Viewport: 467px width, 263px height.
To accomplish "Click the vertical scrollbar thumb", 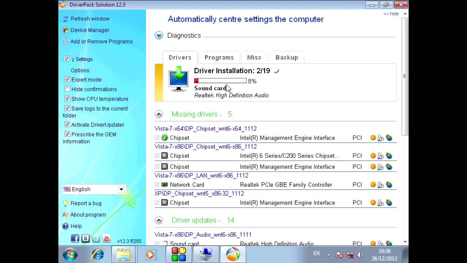I will coord(405,76).
